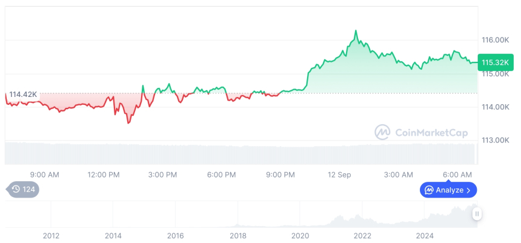Click the 12 Sep date marker
521x243 pixels.
tap(339, 175)
